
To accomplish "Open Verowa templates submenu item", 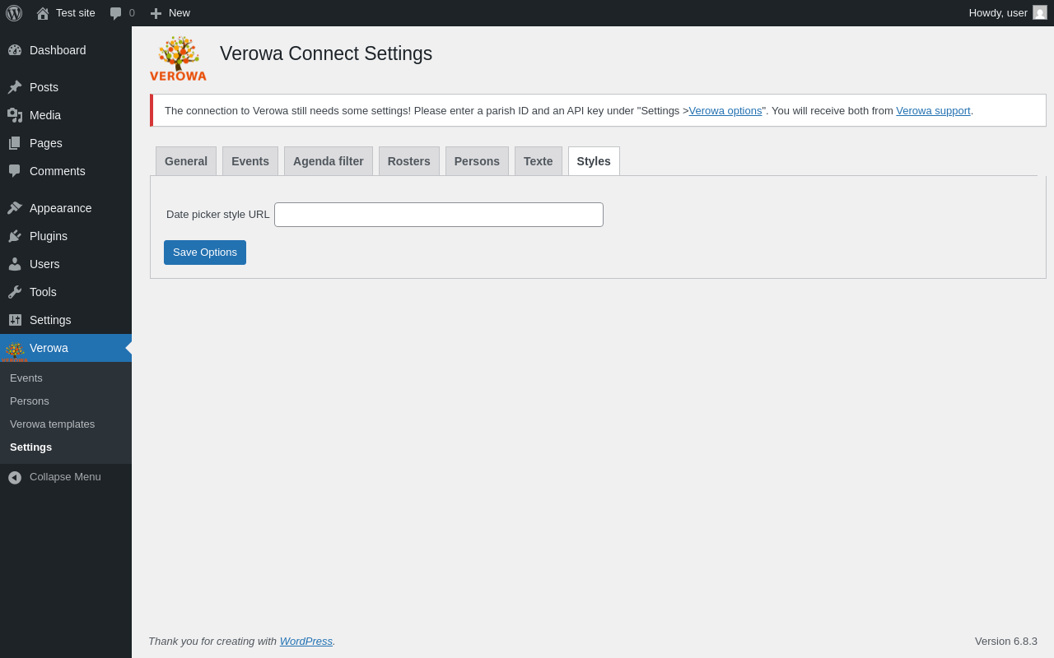I will (x=53, y=424).
